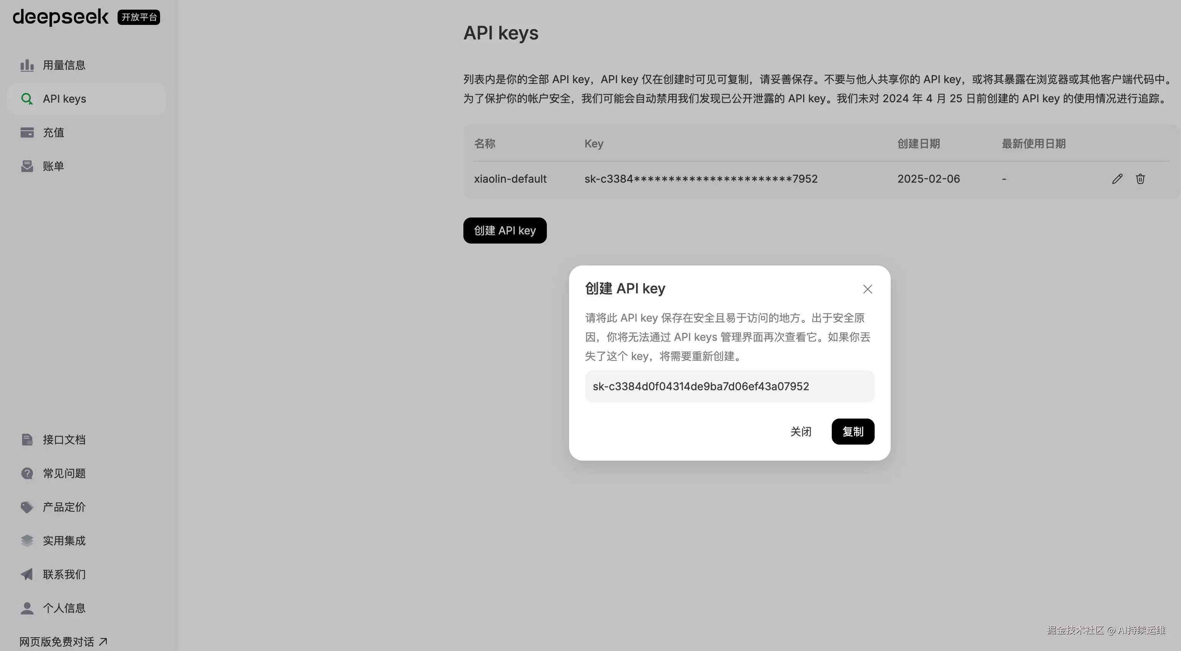1181x651 pixels.
Task: Click the 账单 billing icon
Action: (x=27, y=166)
